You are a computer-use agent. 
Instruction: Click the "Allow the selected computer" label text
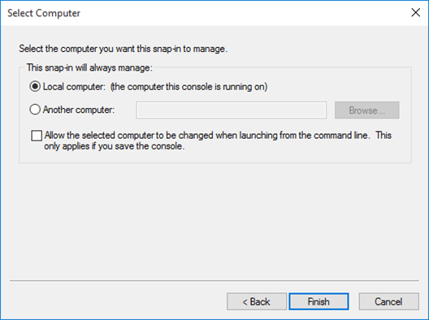(99, 136)
